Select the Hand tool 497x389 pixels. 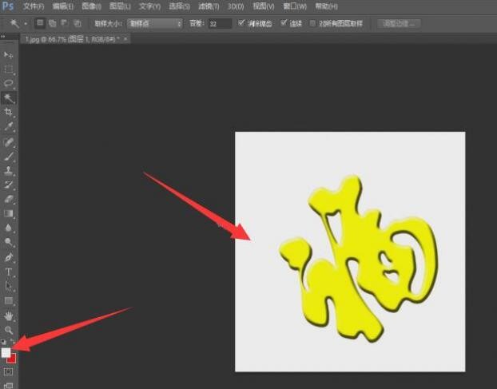(x=9, y=316)
